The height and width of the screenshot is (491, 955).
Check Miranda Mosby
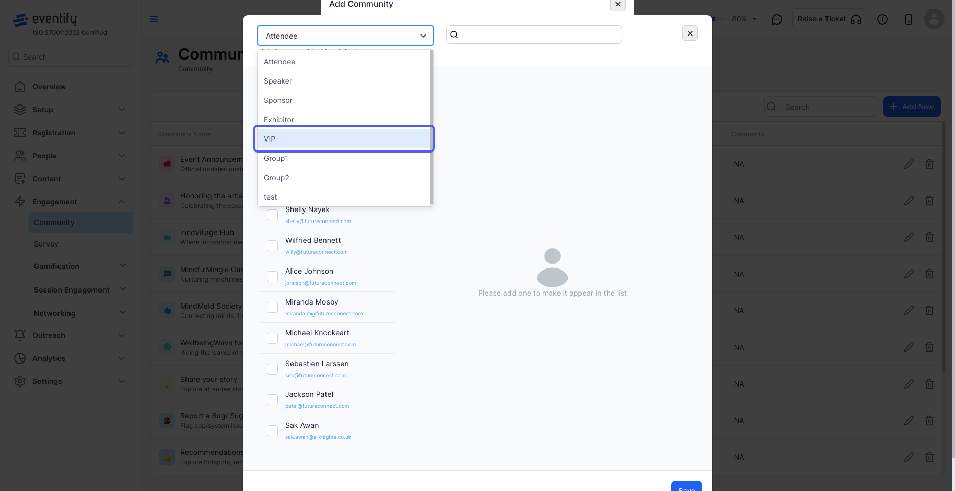[272, 307]
